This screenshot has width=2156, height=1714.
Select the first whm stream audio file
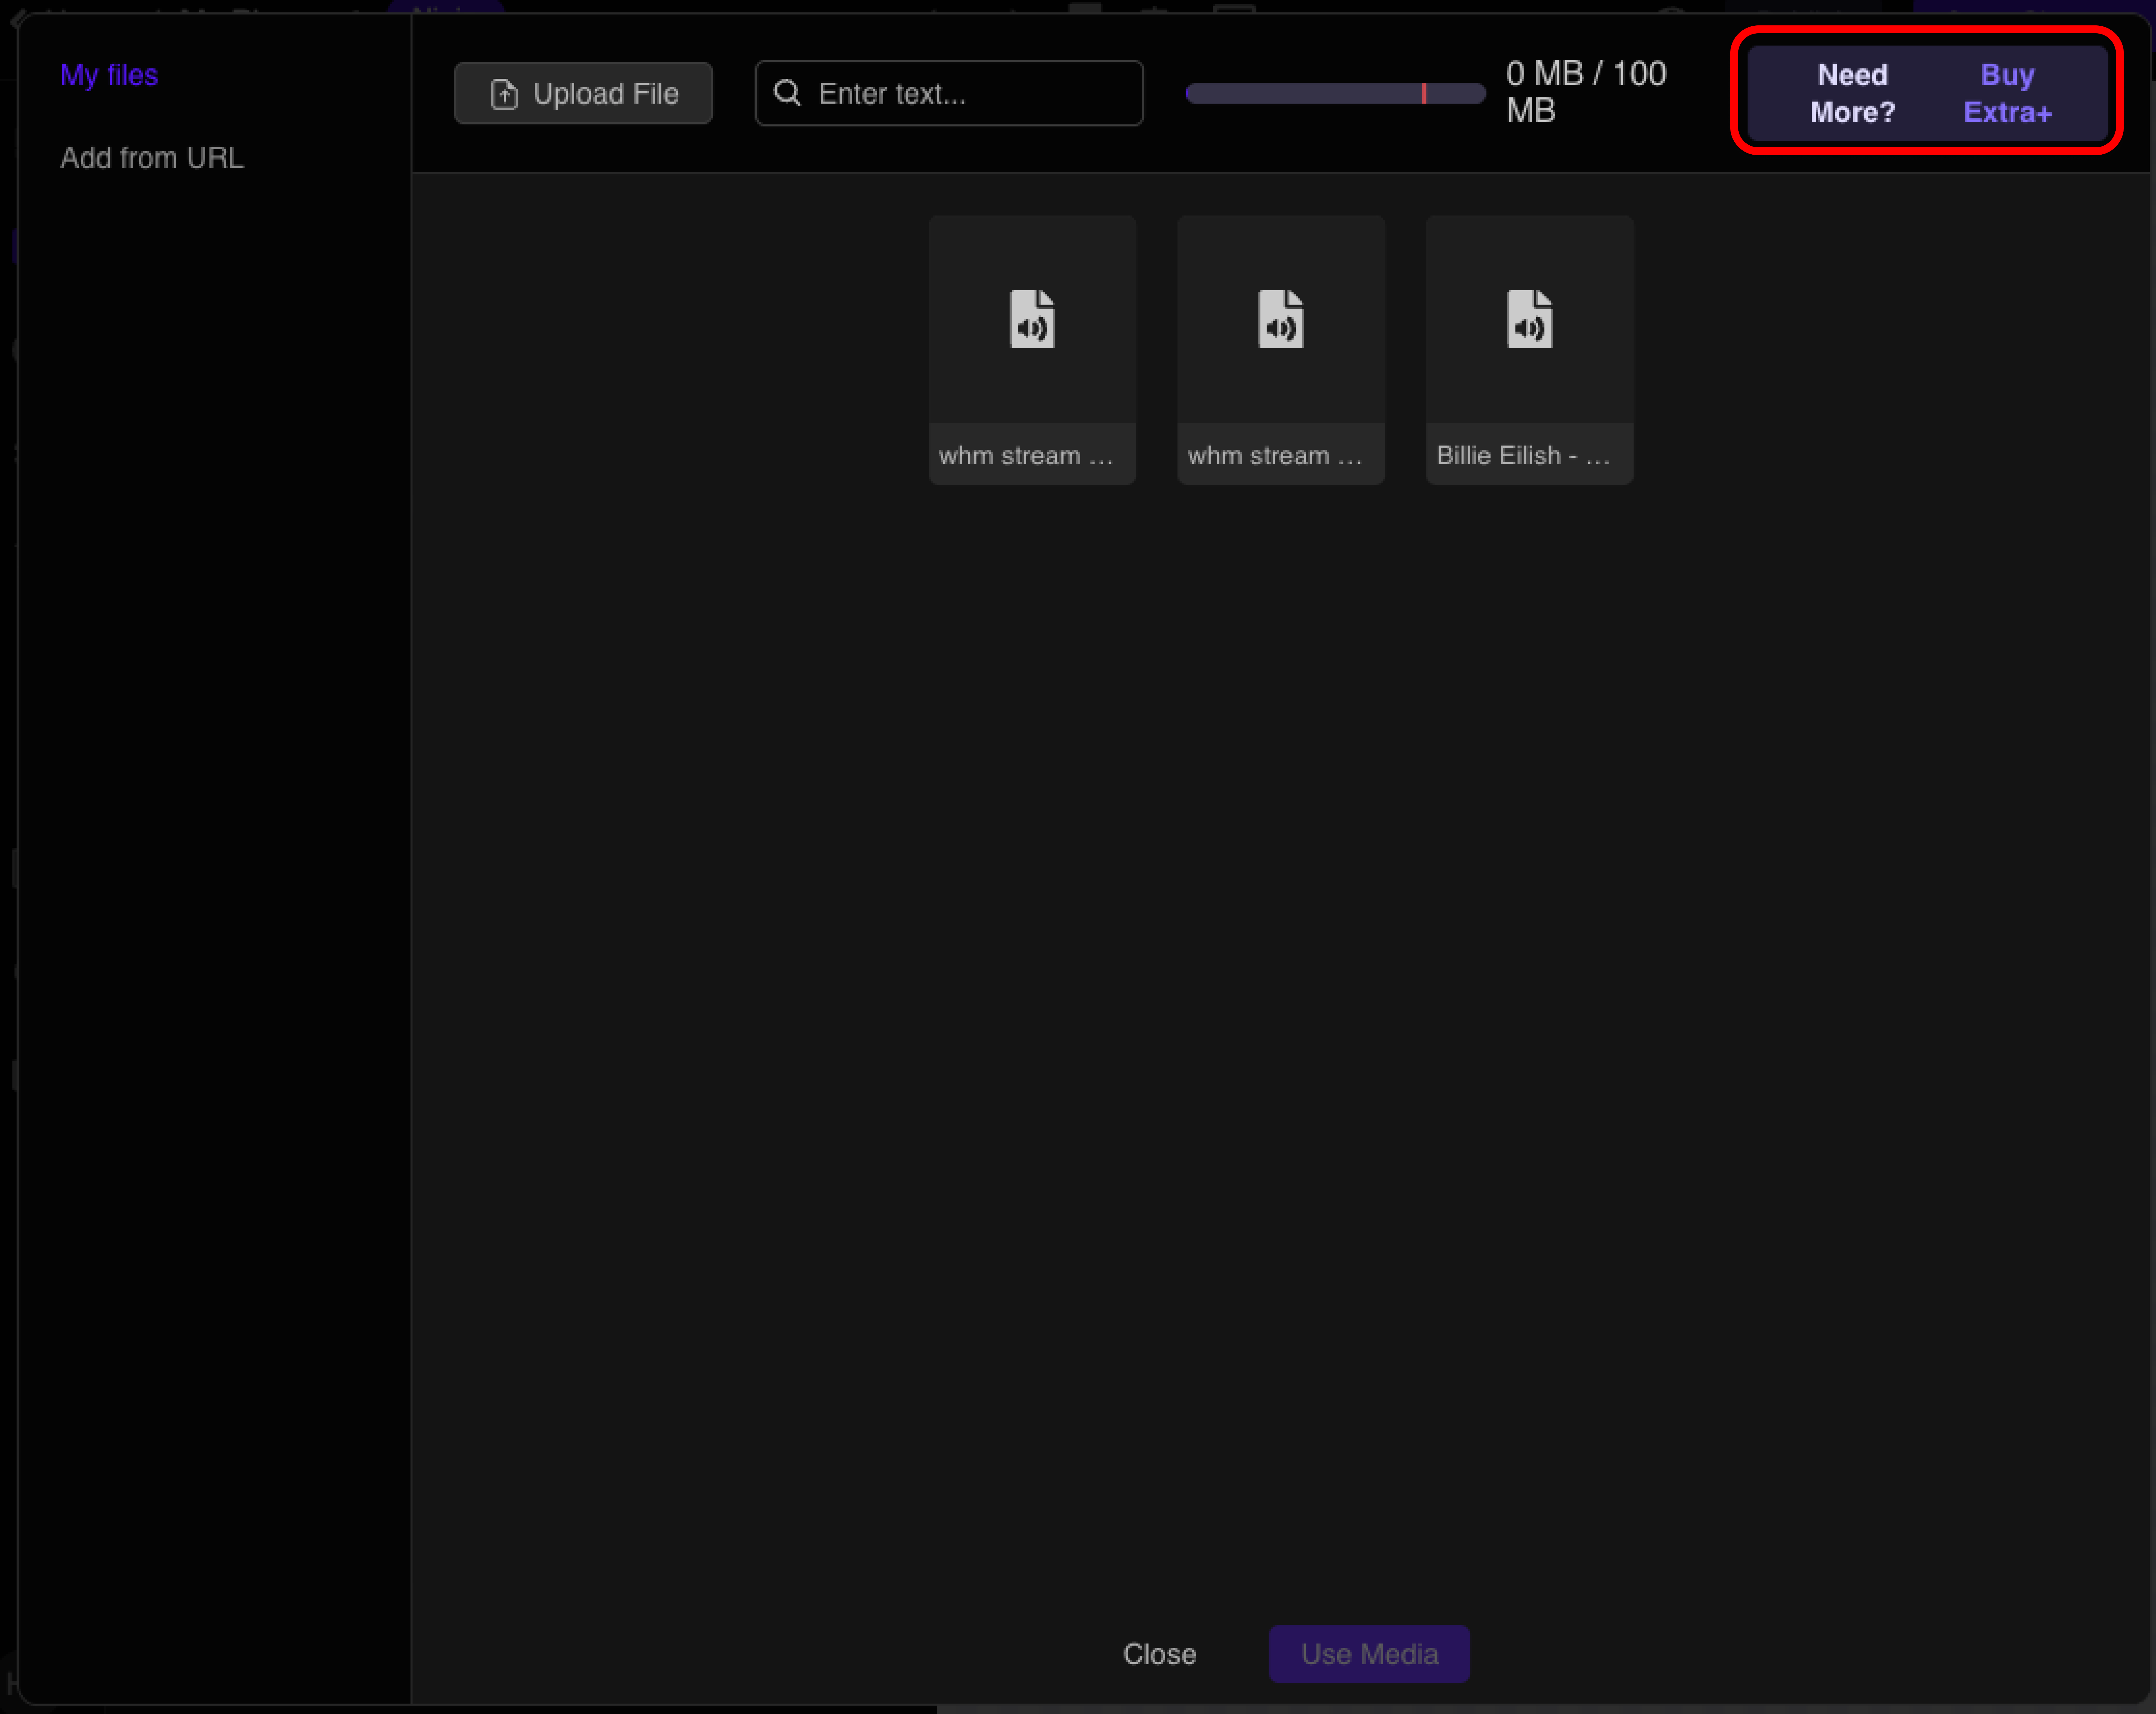1032,350
